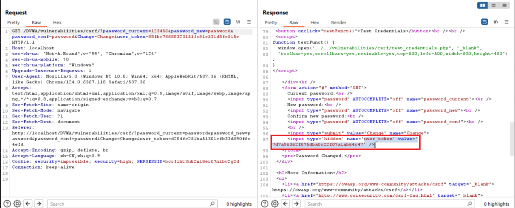This screenshot has width=515, height=208.
Task: Switch Request view to Hex tab
Action: (x=57, y=23)
